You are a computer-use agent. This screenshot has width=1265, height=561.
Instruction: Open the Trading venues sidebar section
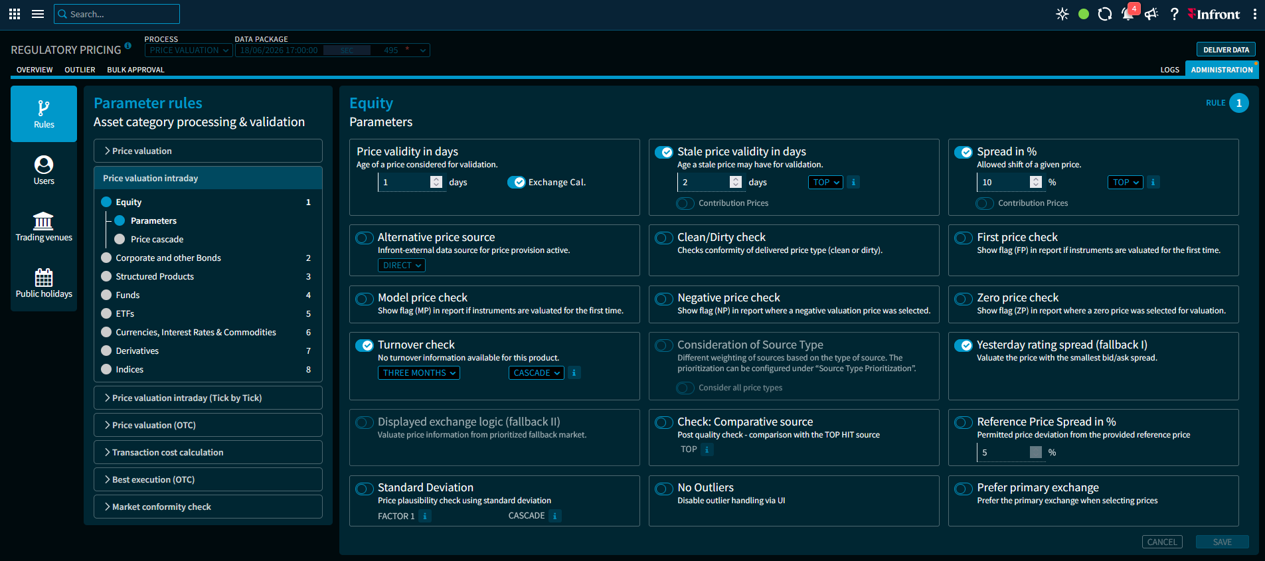pos(44,227)
